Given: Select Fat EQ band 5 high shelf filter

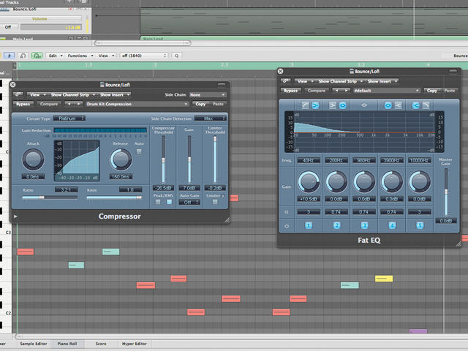Looking at the screenshot, I should click(x=416, y=105).
